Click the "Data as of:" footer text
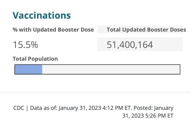This screenshot has width=196, height=124. point(44,108)
